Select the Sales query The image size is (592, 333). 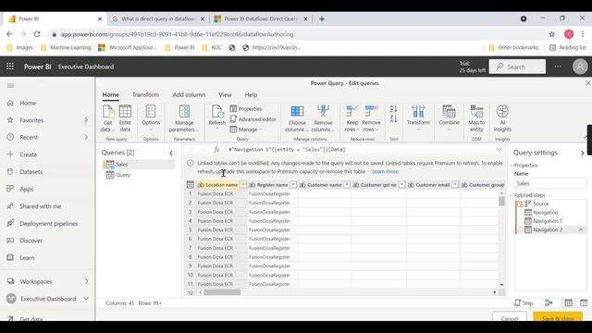click(x=139, y=165)
